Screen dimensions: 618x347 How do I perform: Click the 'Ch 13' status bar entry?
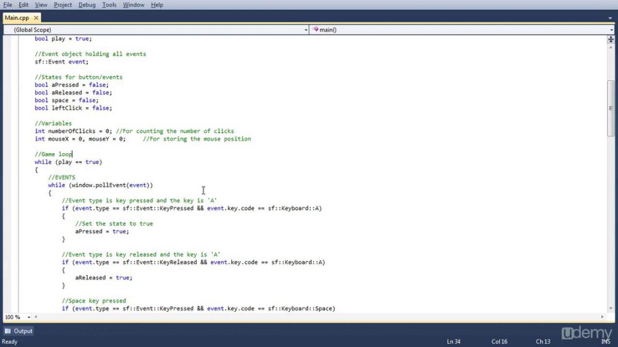tap(543, 342)
